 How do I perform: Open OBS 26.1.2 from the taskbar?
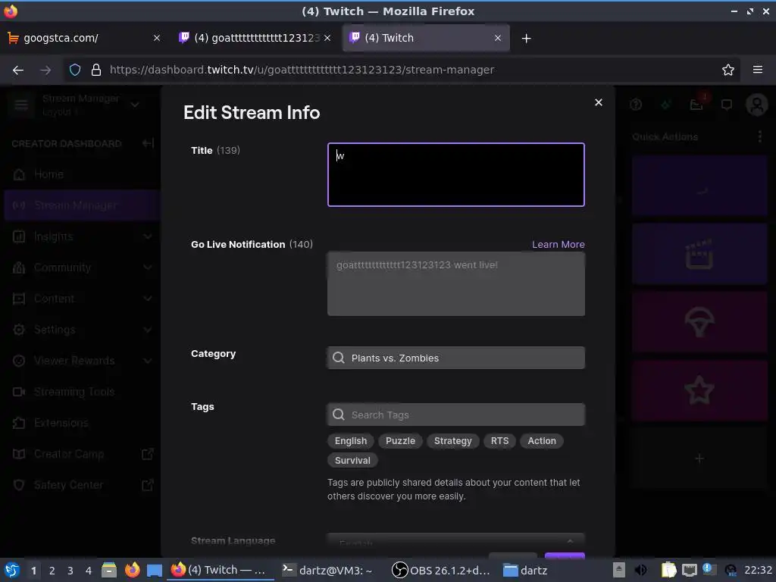(x=442, y=571)
